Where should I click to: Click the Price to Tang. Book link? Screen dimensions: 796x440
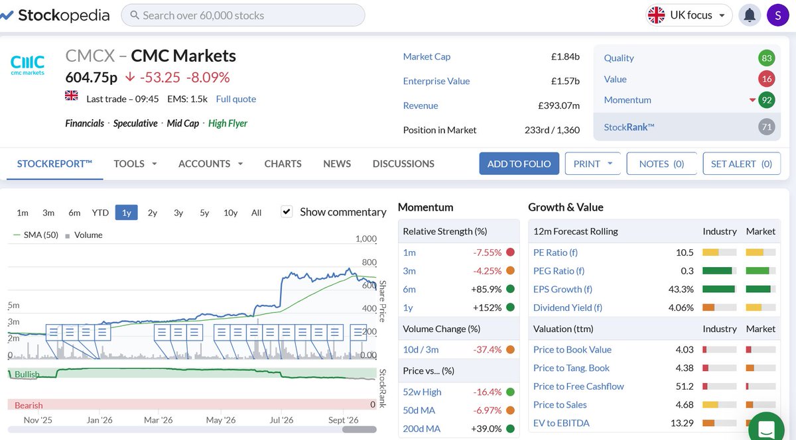coord(571,368)
